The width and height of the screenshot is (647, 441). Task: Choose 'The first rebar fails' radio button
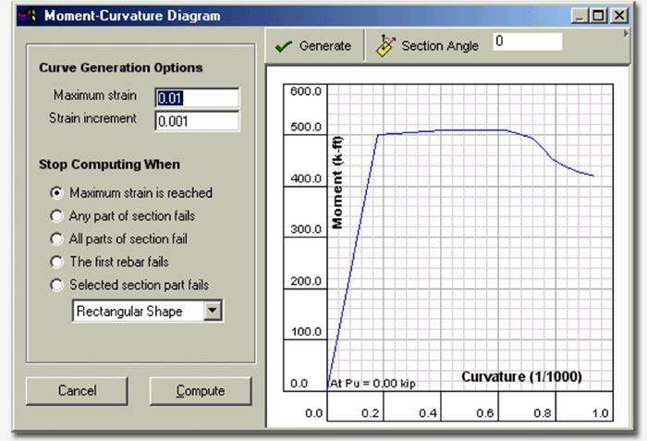pos(57,263)
